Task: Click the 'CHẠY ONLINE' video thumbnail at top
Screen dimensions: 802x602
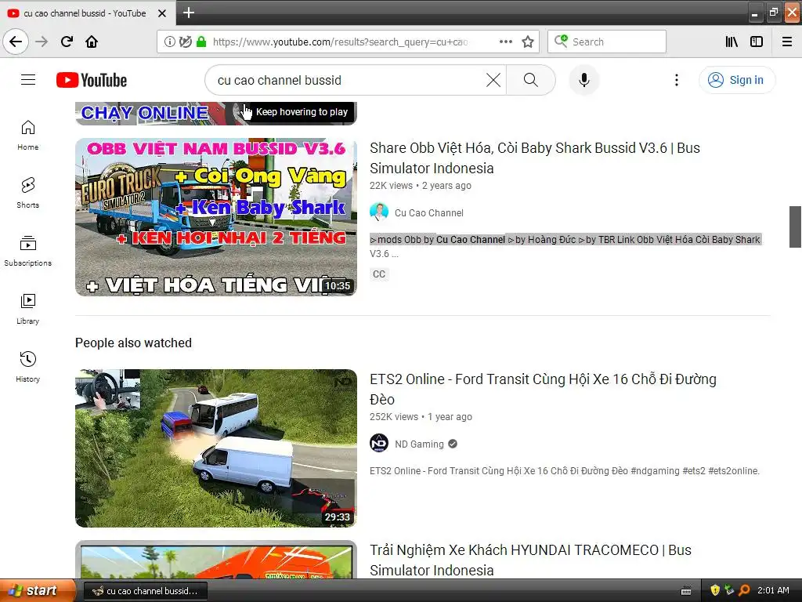Action: 216,113
